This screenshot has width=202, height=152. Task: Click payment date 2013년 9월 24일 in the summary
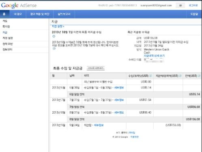click(153, 46)
